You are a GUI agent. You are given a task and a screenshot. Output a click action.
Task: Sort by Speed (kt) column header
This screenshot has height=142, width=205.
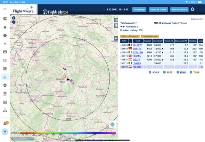(169, 41)
